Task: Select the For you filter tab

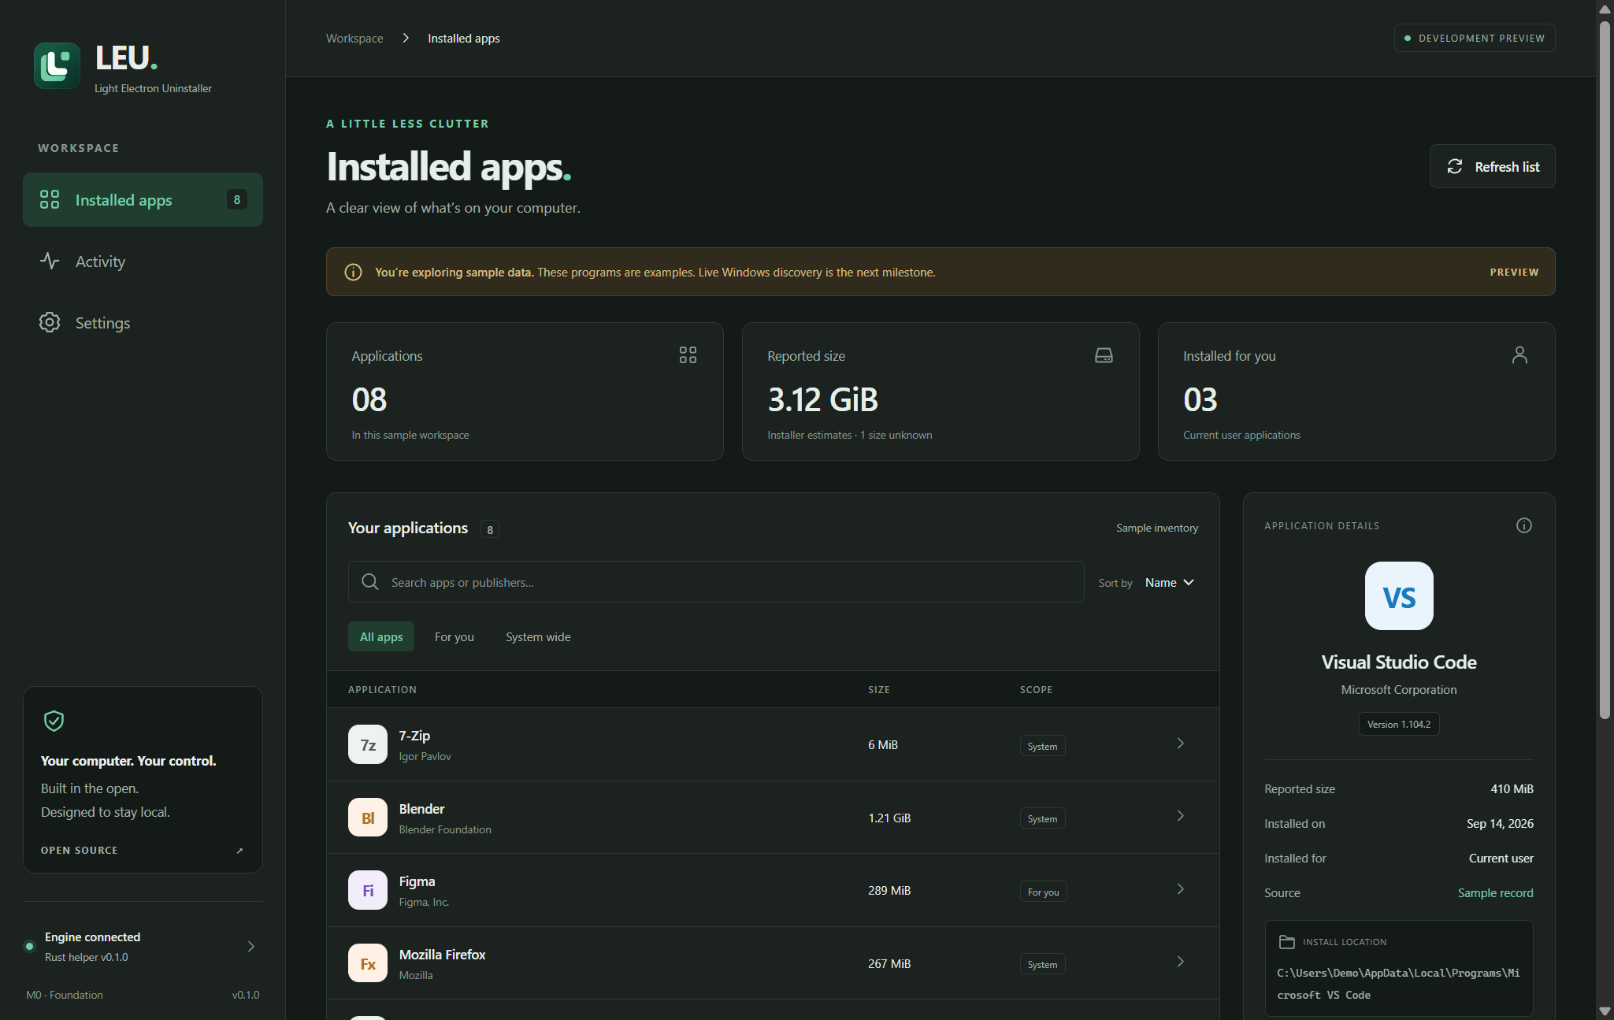Action: click(455, 636)
